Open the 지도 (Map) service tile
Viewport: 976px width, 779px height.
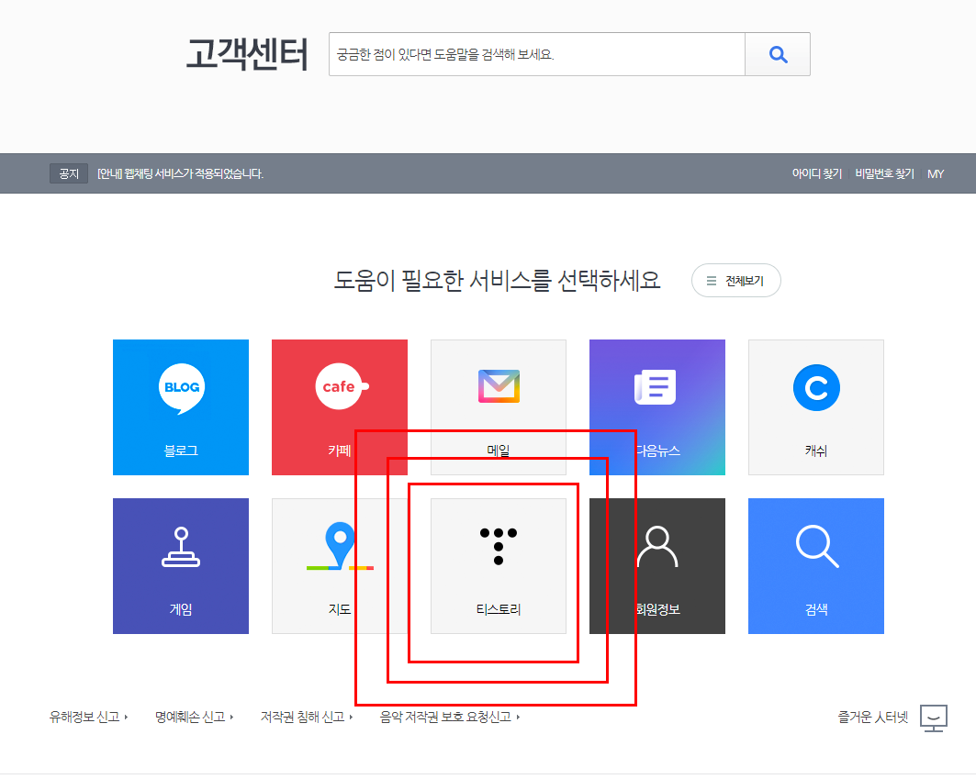coord(339,565)
